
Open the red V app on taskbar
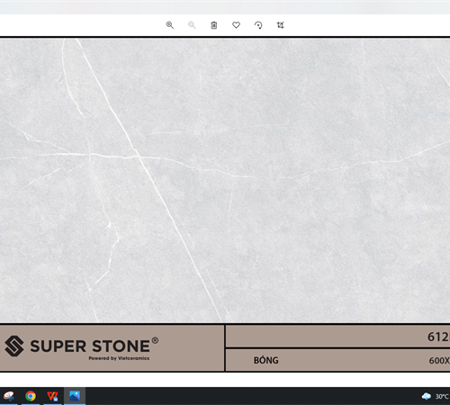pos(52,396)
